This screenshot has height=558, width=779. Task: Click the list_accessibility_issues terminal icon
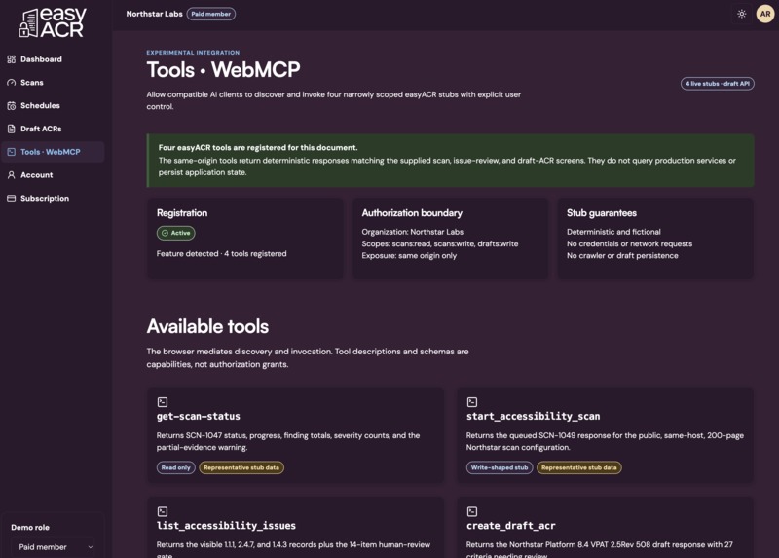[x=163, y=511]
